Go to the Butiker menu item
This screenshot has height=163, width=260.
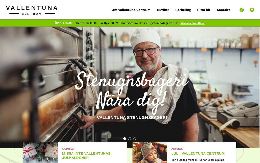point(163,10)
